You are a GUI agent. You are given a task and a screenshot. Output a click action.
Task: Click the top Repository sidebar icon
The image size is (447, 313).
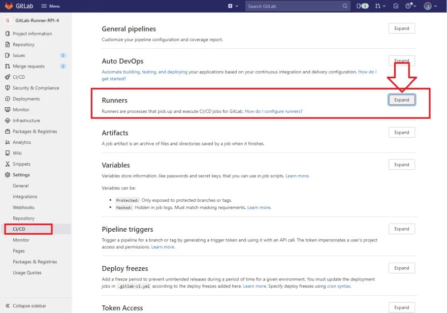point(8,45)
